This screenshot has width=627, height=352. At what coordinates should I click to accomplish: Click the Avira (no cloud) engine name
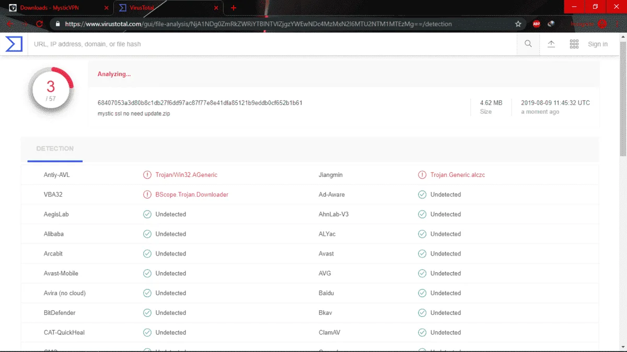65,293
